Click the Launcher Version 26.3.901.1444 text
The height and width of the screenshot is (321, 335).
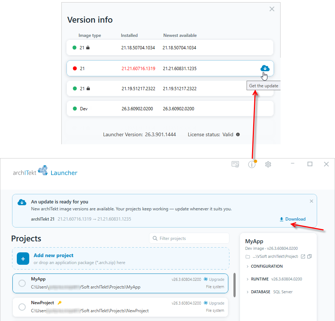pyautogui.click(x=139, y=134)
